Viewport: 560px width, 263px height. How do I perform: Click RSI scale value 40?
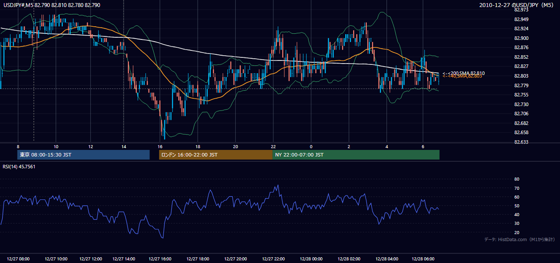coord(517,214)
